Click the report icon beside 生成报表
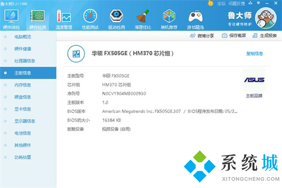The height and width of the screenshot is (188, 282). tap(255, 35)
